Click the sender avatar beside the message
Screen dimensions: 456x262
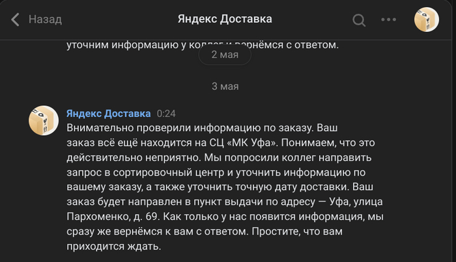pos(44,120)
